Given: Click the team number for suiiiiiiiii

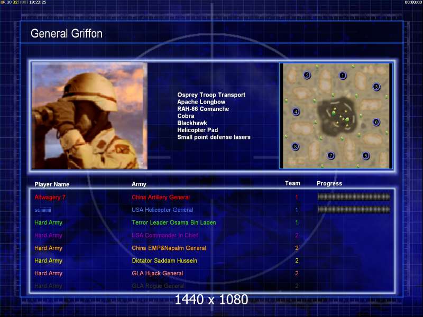Looking at the screenshot, I should pyautogui.click(x=297, y=210).
